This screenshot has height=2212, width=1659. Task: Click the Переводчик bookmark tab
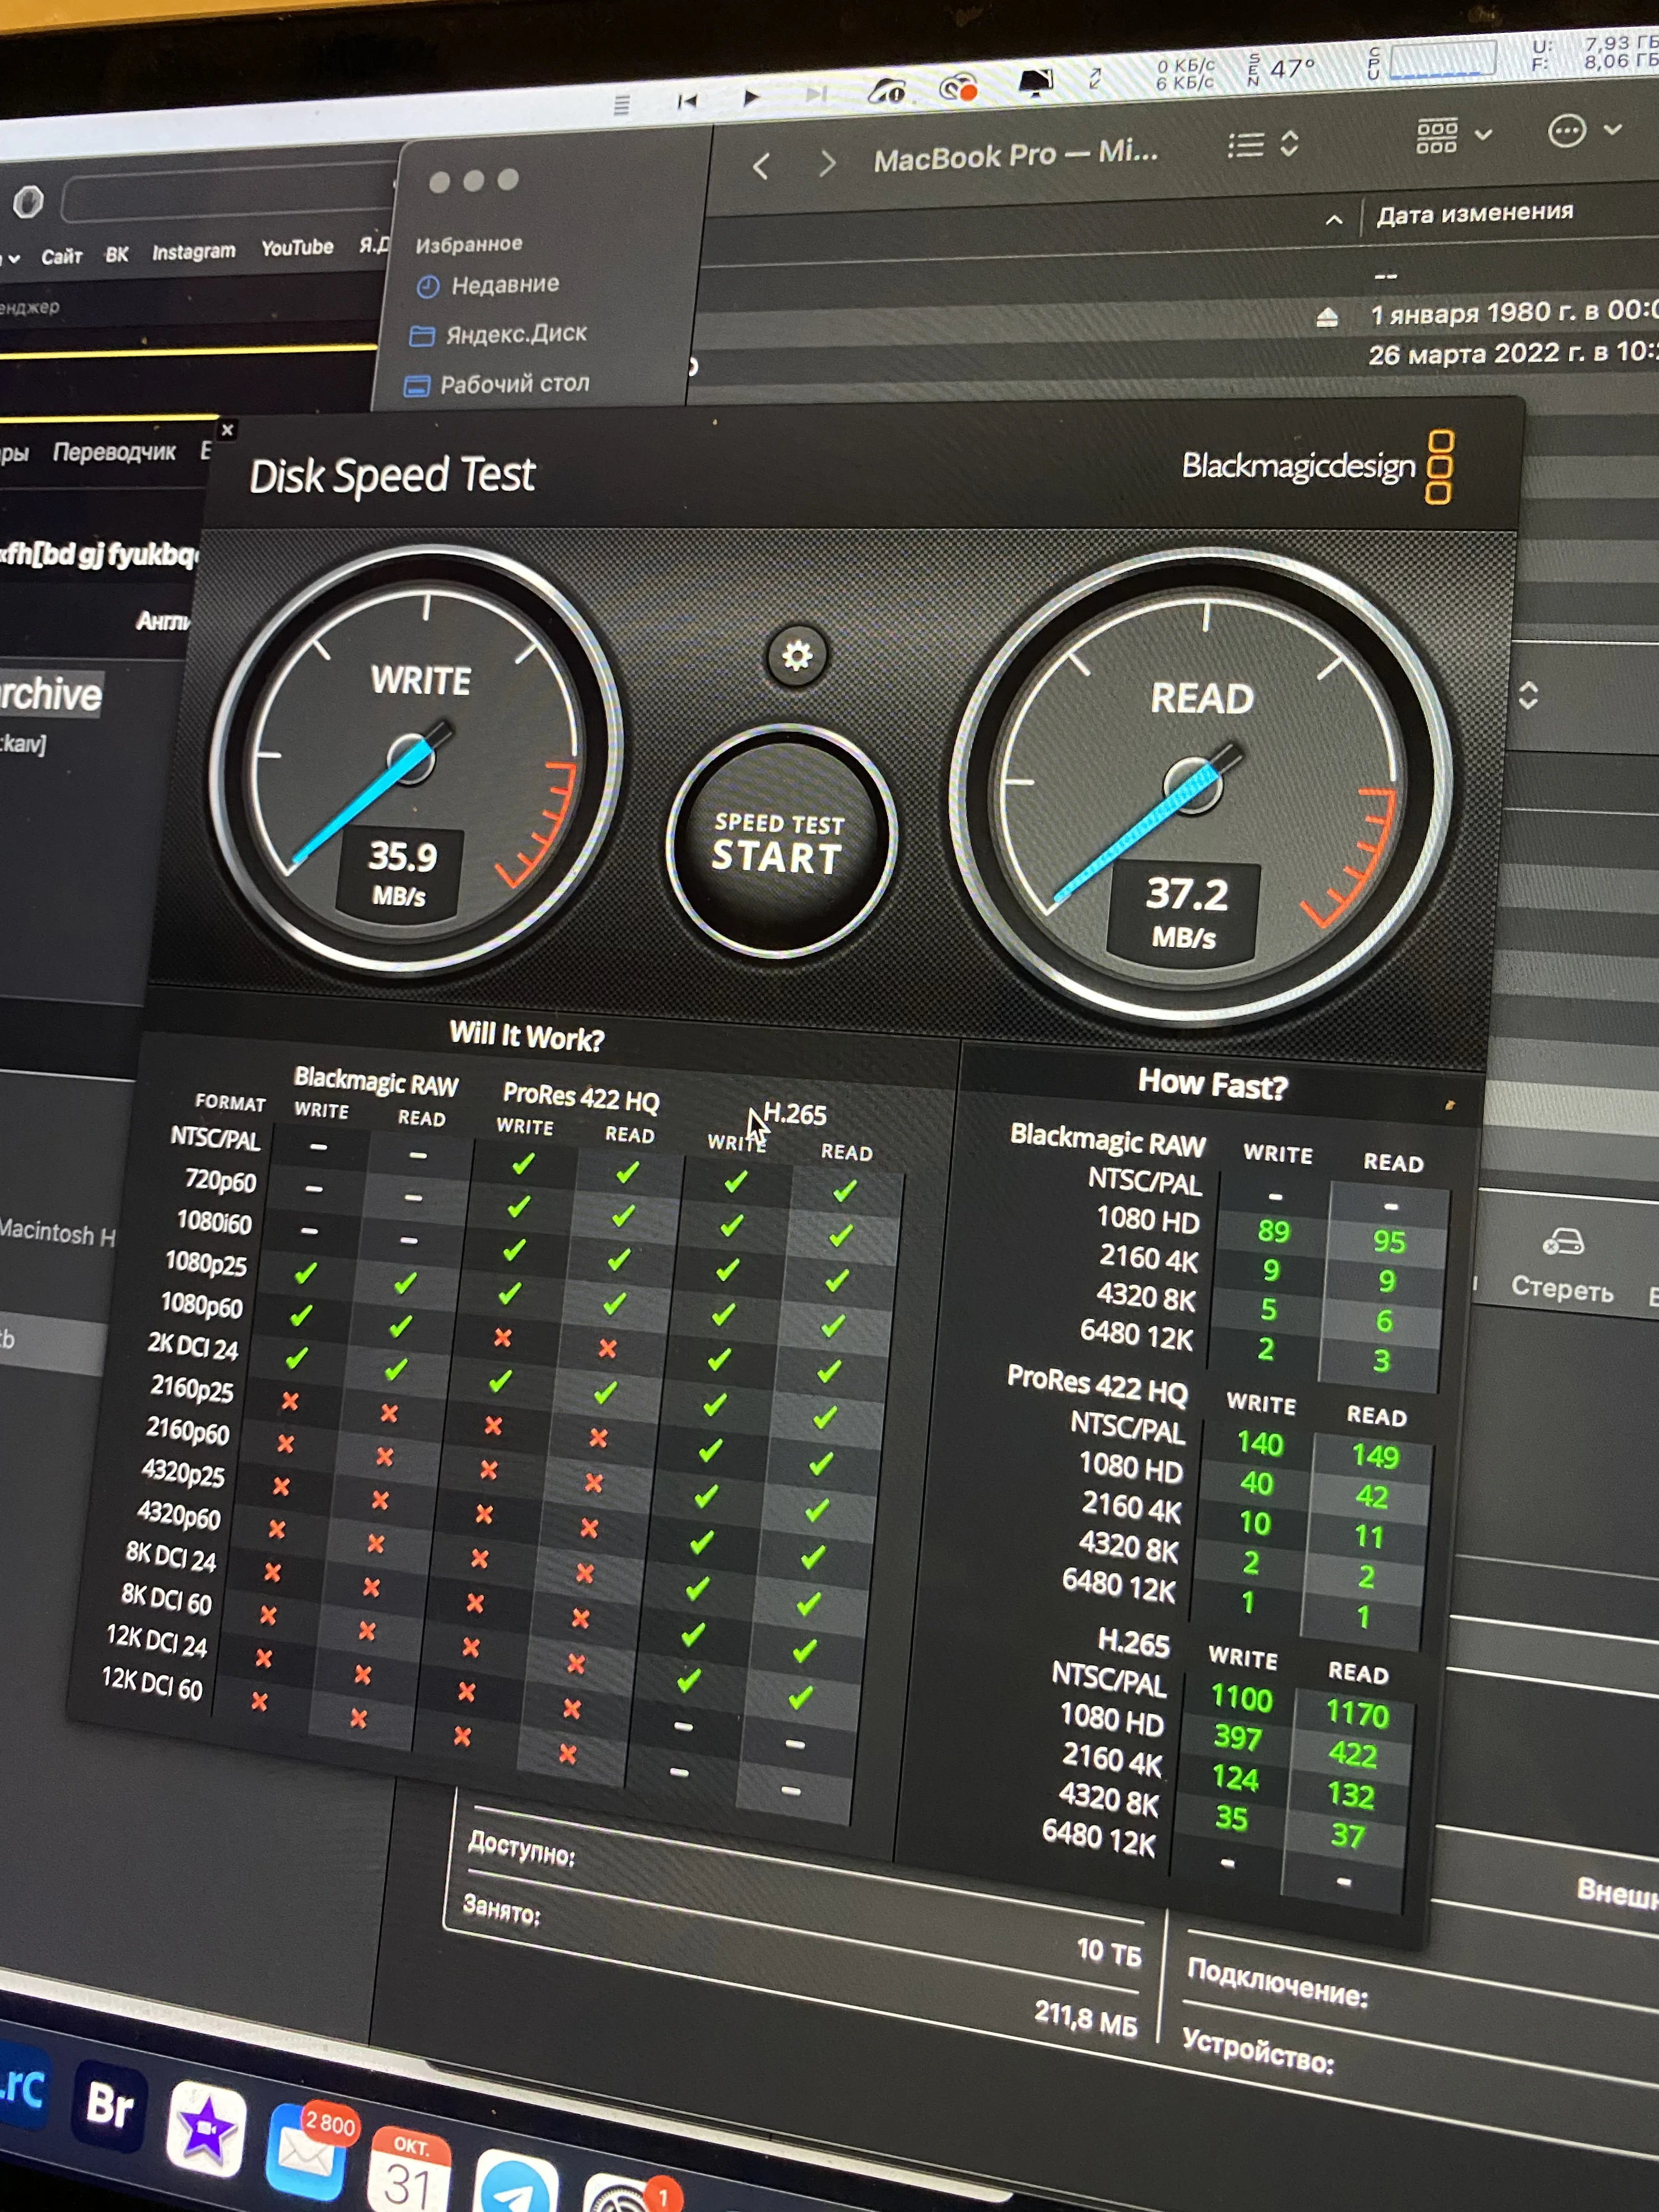pyautogui.click(x=114, y=452)
